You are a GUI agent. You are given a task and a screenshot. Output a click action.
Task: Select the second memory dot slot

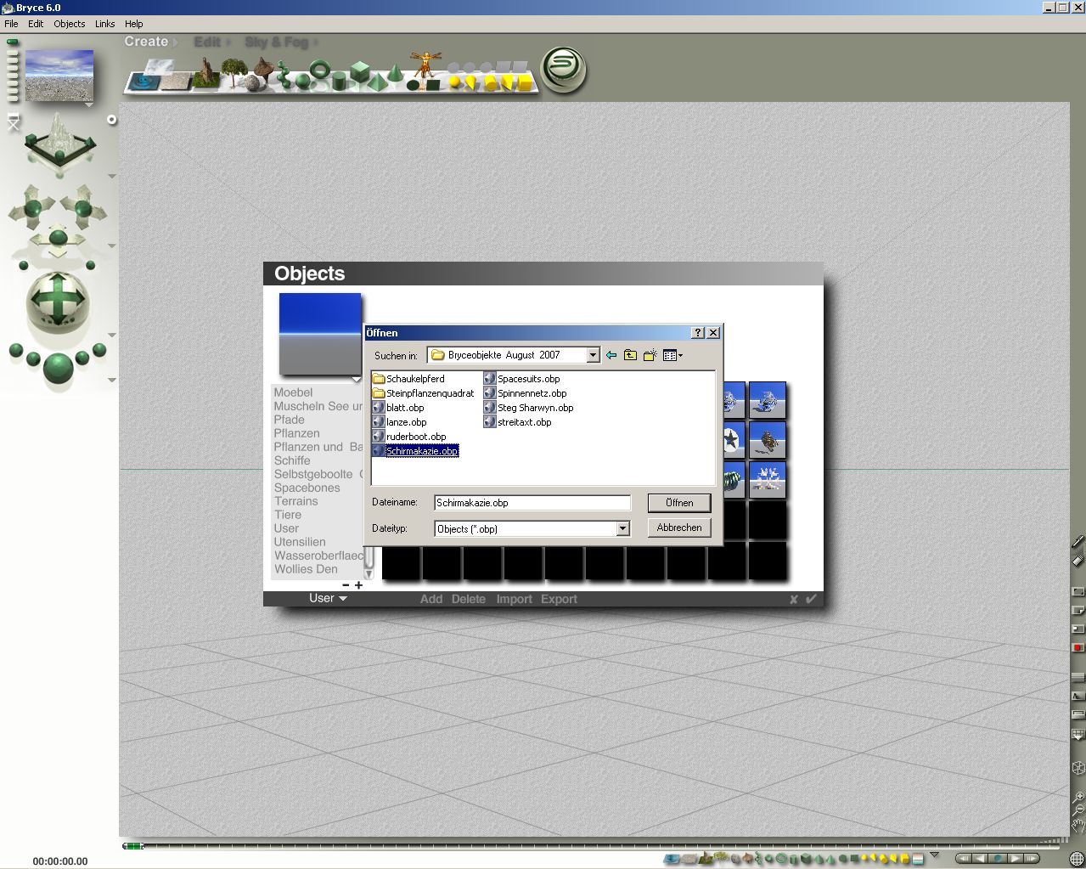click(x=13, y=54)
